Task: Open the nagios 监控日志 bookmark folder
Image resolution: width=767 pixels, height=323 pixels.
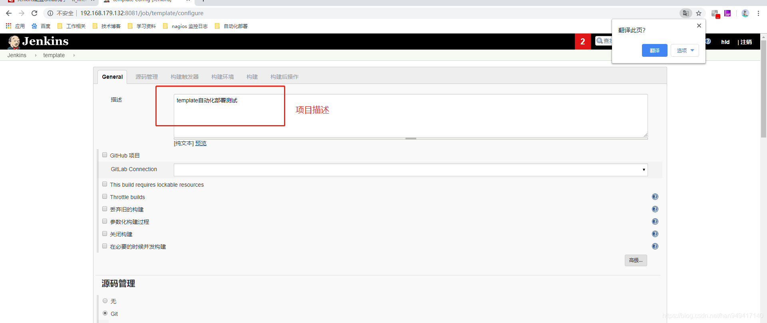Action: (185, 26)
